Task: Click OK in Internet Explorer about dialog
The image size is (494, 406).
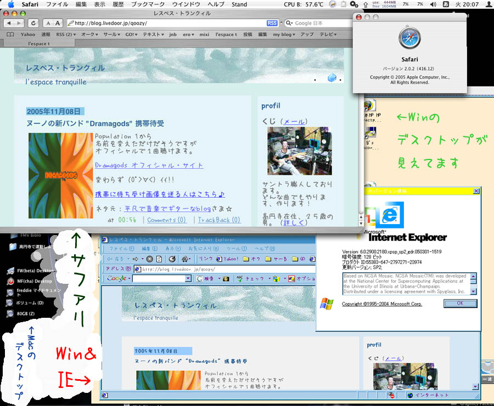Action: click(x=460, y=303)
